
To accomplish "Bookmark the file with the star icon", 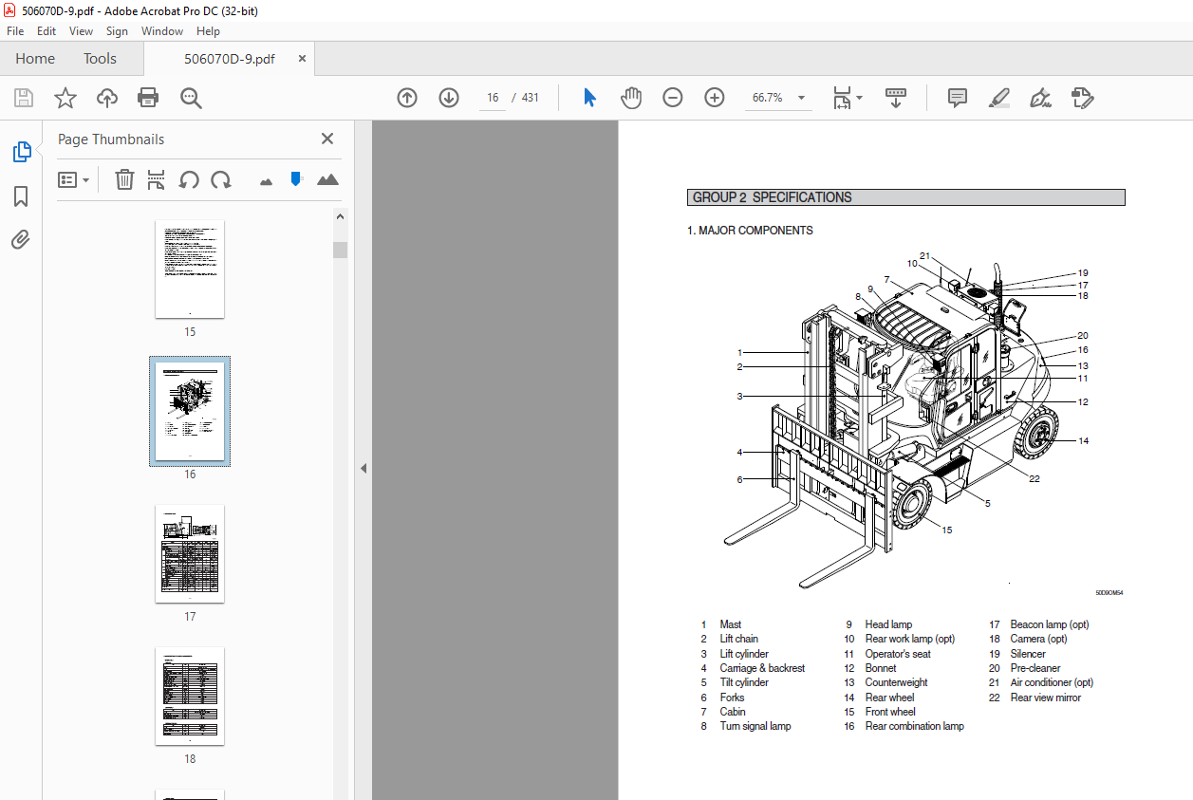I will [x=65, y=98].
